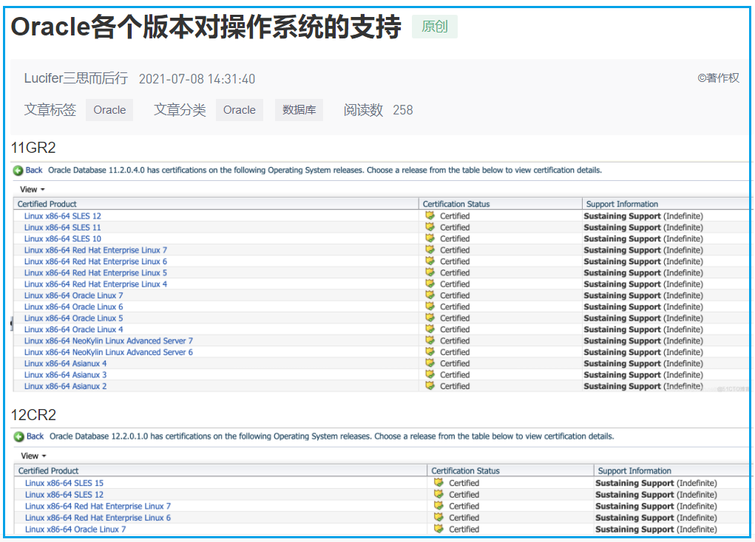Screen dimensions: 755x542
Task: Click Support Information header in 12CR2 table
Action: click(x=671, y=471)
